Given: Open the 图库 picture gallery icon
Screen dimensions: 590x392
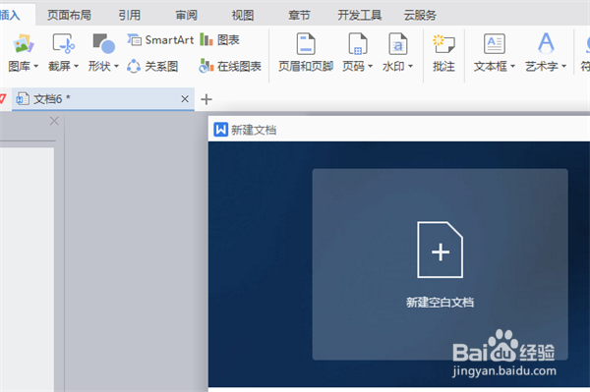Looking at the screenshot, I should pos(24,43).
